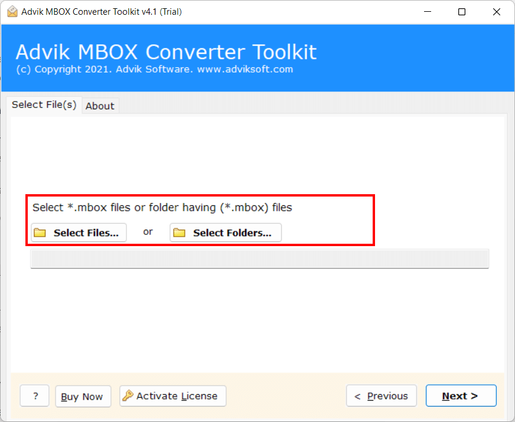Click the folder icon on Select Files

[40, 233]
